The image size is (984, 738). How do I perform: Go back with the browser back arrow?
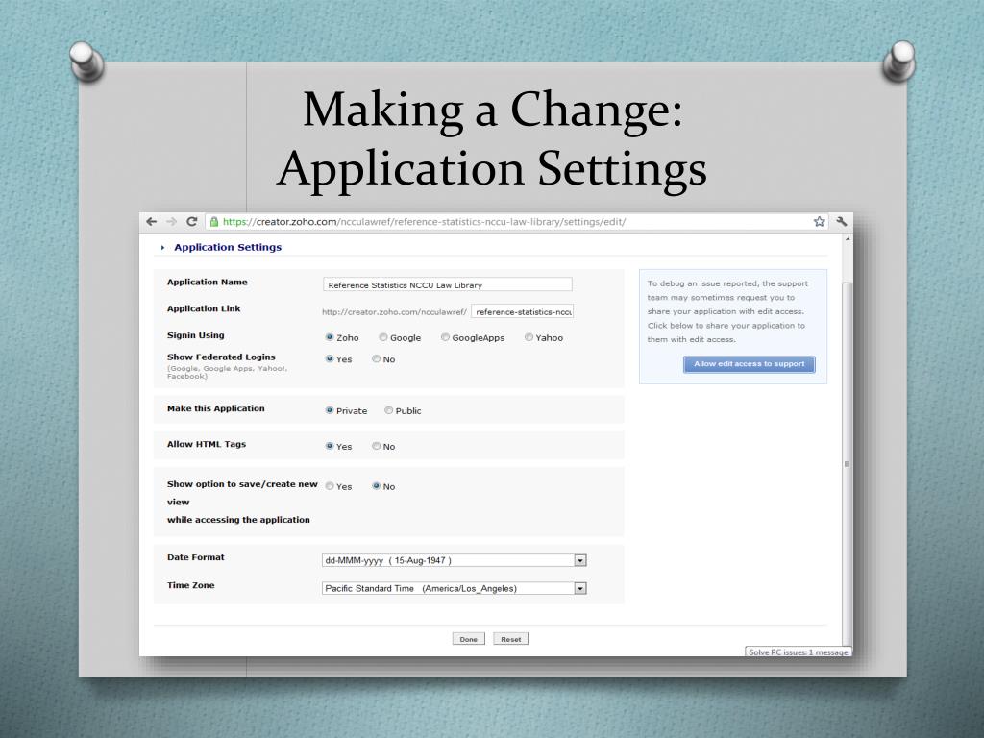151,222
